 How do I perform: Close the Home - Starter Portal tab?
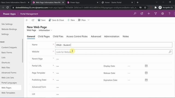tap(132, 2)
